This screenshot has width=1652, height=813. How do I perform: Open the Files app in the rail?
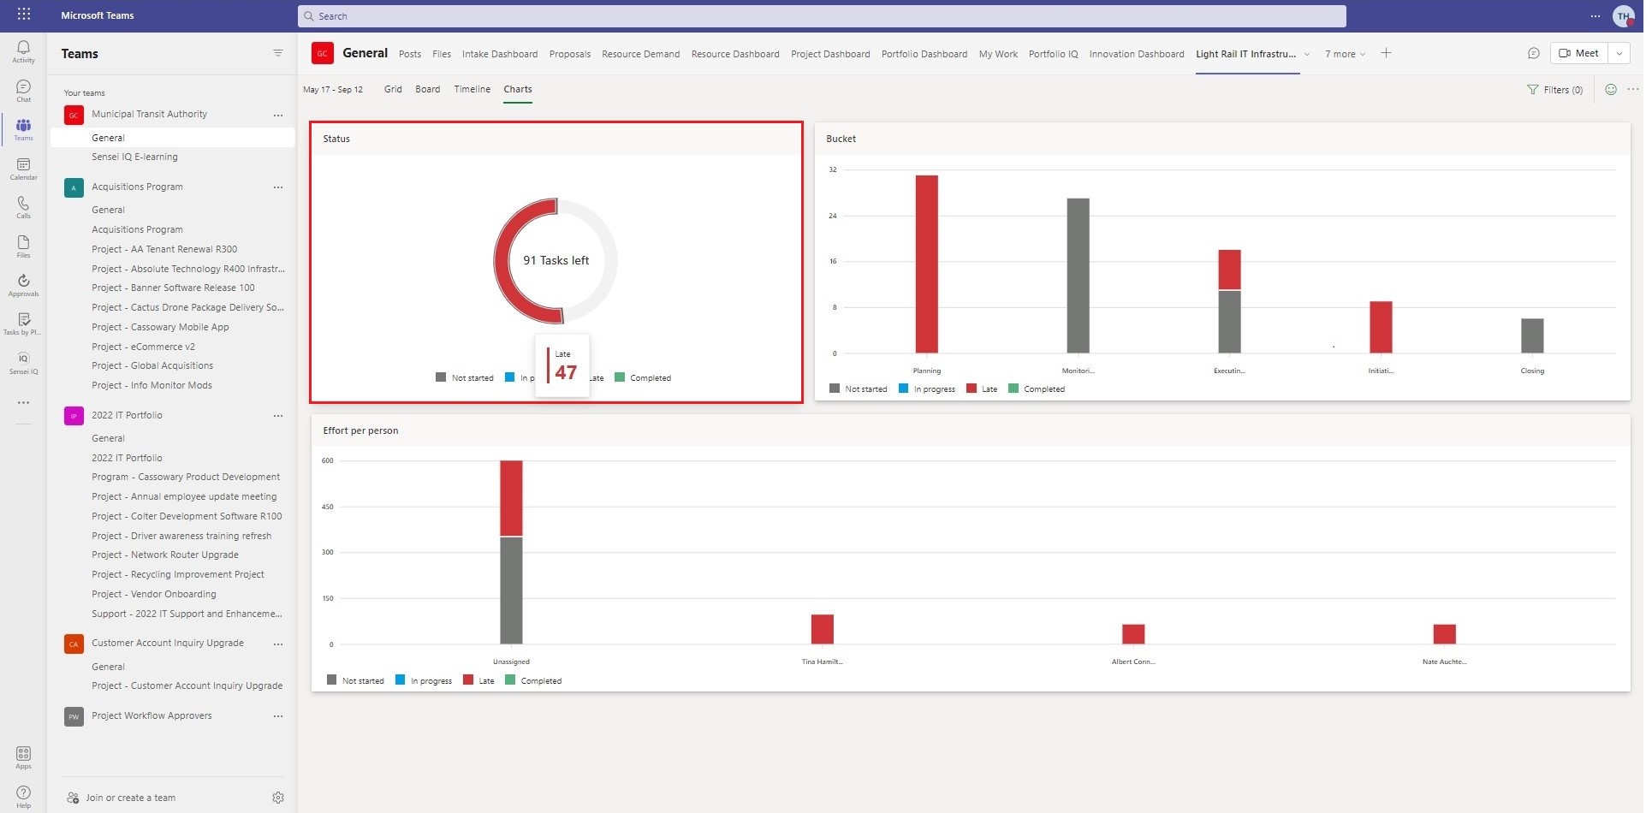pos(23,246)
